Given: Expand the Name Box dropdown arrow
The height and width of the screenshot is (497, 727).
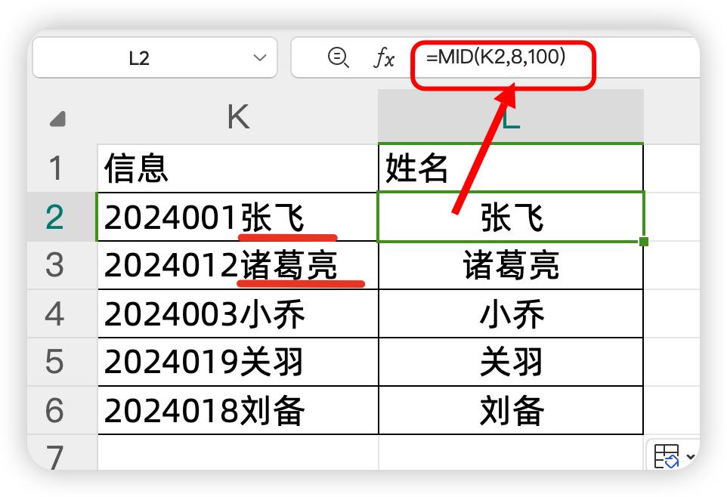Looking at the screenshot, I should 260,58.
